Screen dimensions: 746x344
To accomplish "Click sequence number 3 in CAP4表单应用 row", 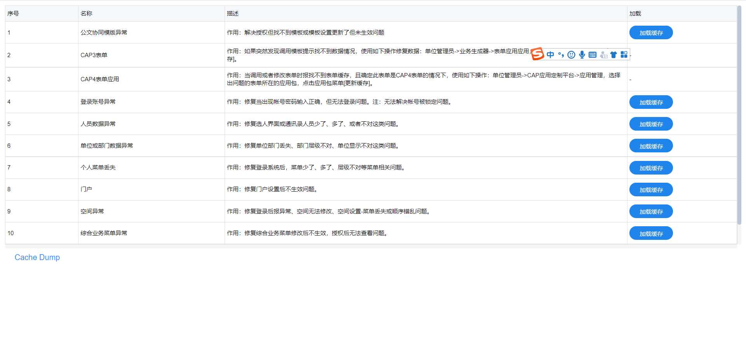I will tap(9, 79).
